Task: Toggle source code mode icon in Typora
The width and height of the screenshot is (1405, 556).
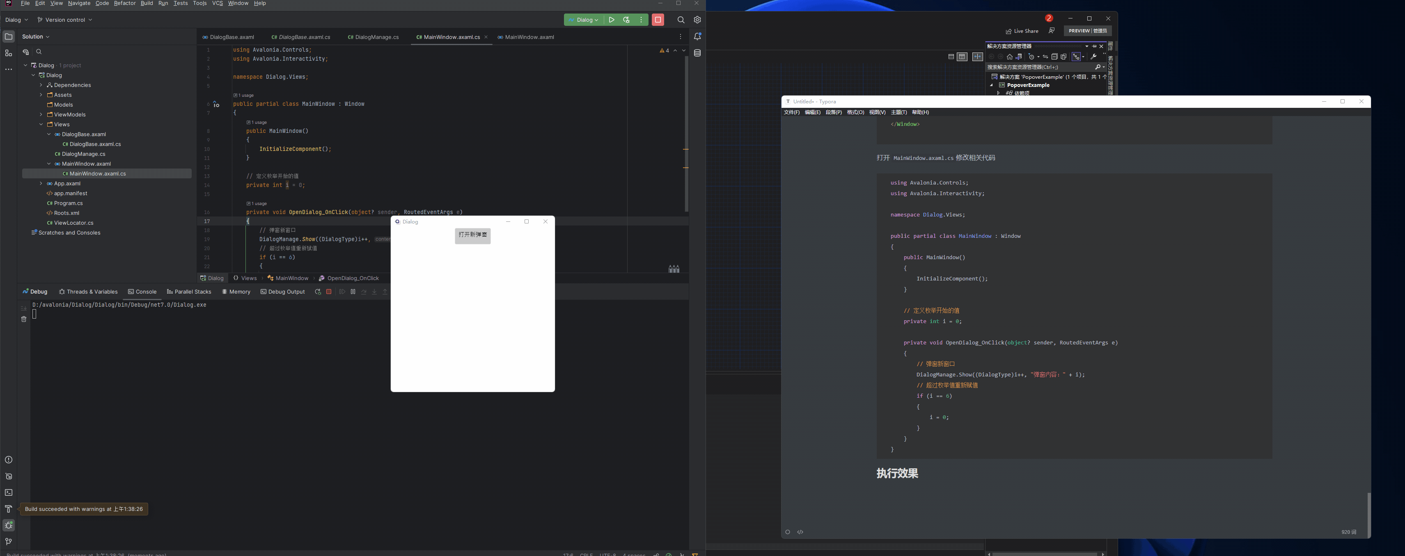Action: [x=800, y=532]
